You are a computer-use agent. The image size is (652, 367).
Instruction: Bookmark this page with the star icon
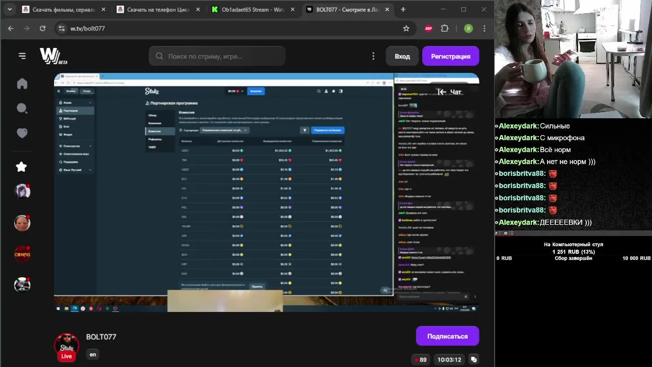[x=406, y=29]
